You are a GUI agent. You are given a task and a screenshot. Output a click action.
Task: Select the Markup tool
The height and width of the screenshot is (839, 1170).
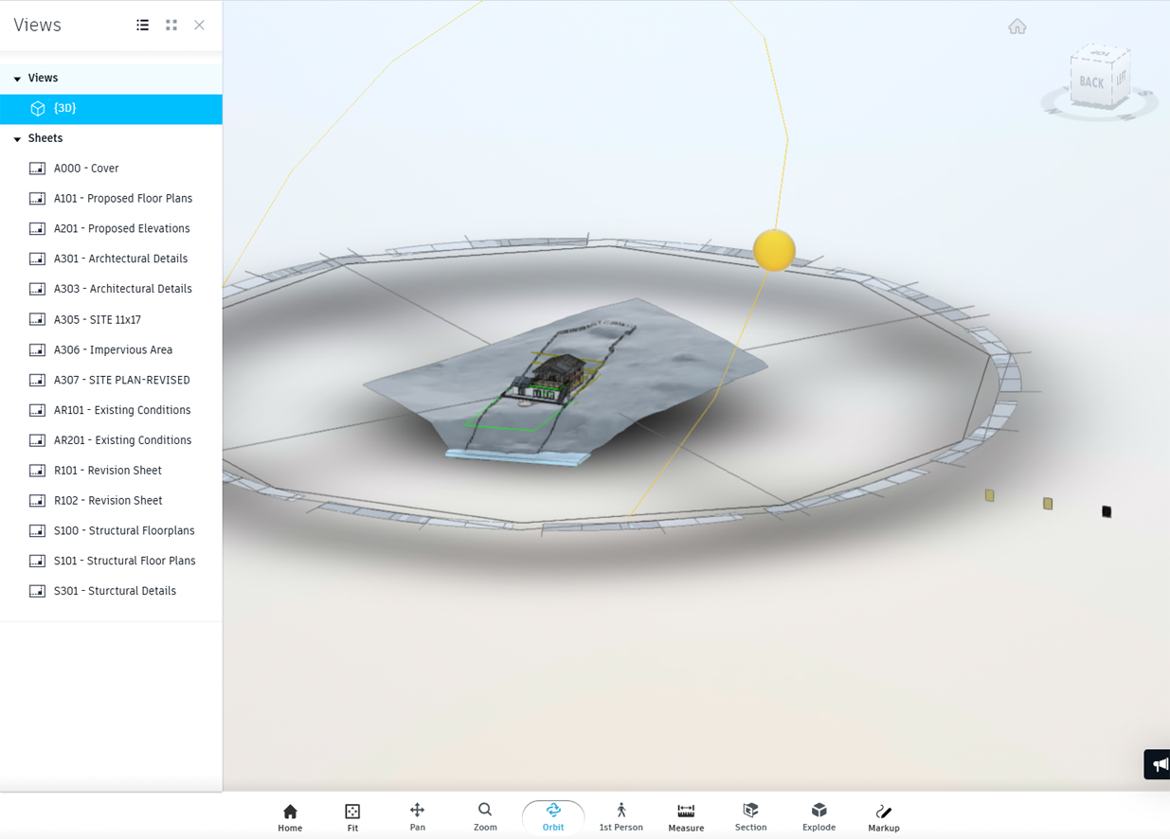click(x=883, y=816)
